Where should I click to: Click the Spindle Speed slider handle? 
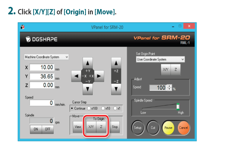click(x=178, y=106)
